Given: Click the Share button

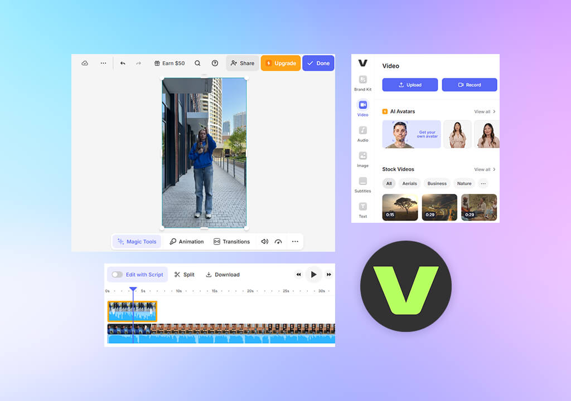Looking at the screenshot, I should 243,63.
